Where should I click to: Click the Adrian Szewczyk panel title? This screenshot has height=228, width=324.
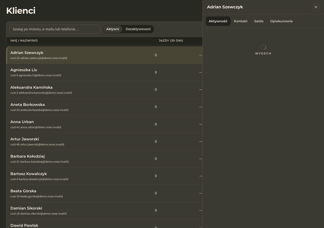click(225, 7)
